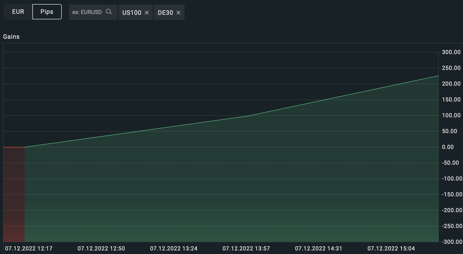Image resolution: width=463 pixels, height=254 pixels.
Task: Click the red negative area of chart
Action: 14,194
